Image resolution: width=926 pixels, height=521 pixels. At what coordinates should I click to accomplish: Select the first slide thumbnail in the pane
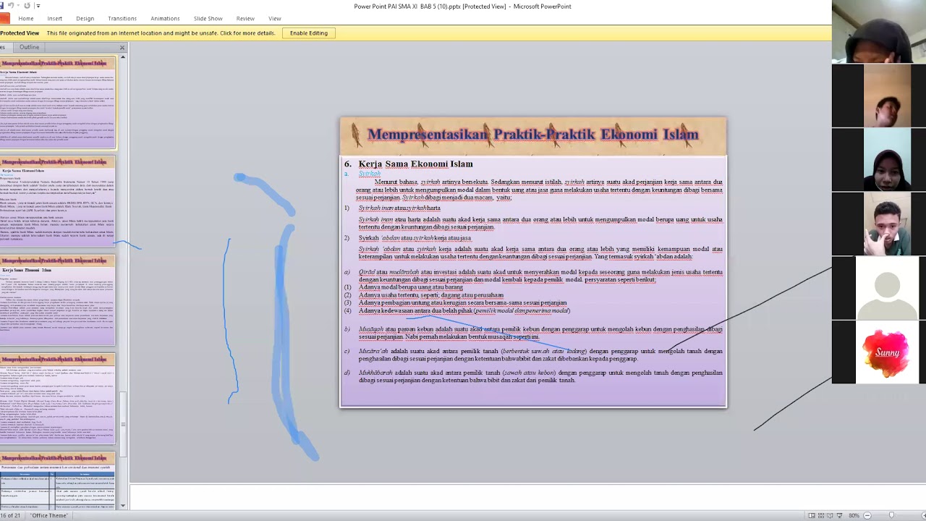click(x=58, y=103)
